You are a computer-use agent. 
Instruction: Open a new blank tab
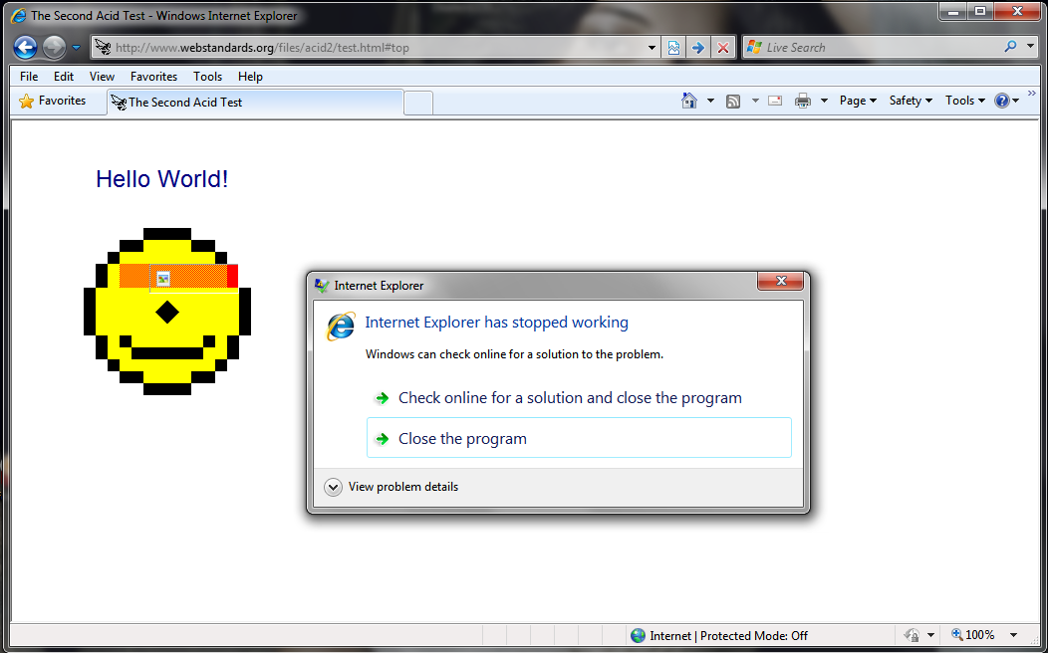[418, 104]
